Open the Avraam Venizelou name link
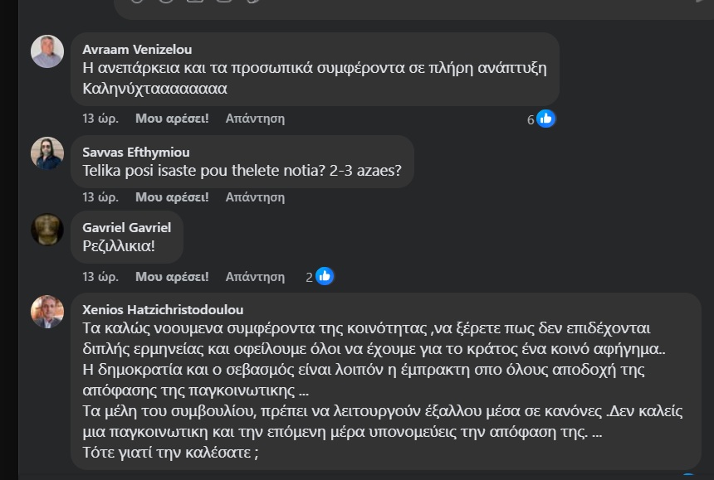The height and width of the screenshot is (480, 714). (x=137, y=50)
